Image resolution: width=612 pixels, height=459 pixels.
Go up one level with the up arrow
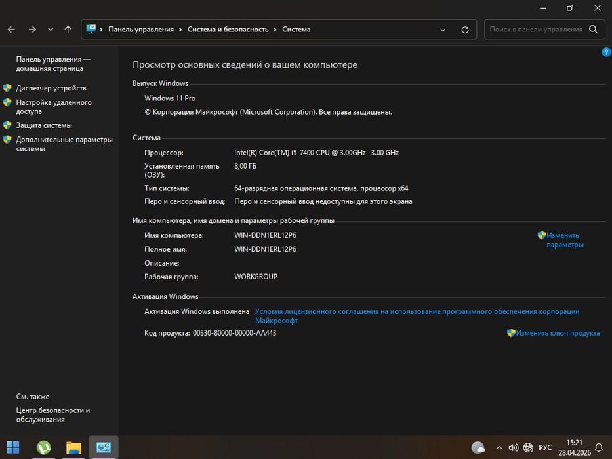(68, 30)
